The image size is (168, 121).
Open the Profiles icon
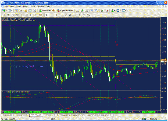(9, 10)
